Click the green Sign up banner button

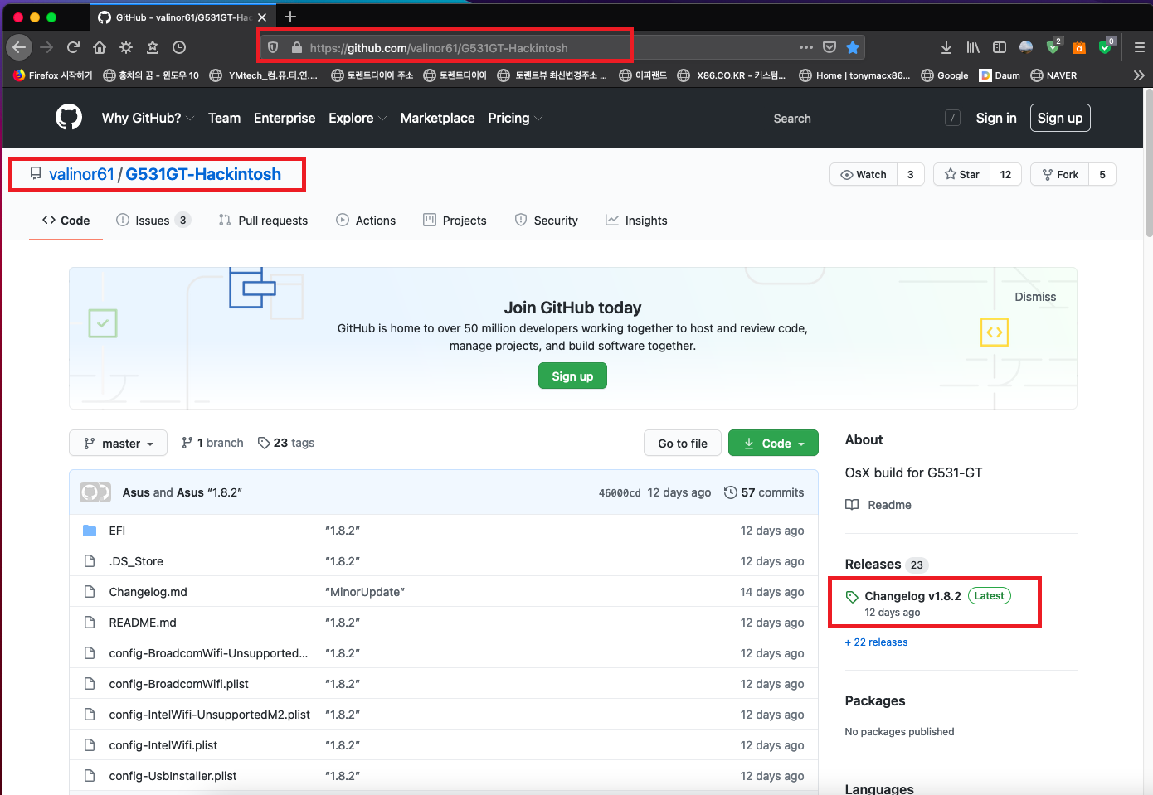[x=572, y=376]
